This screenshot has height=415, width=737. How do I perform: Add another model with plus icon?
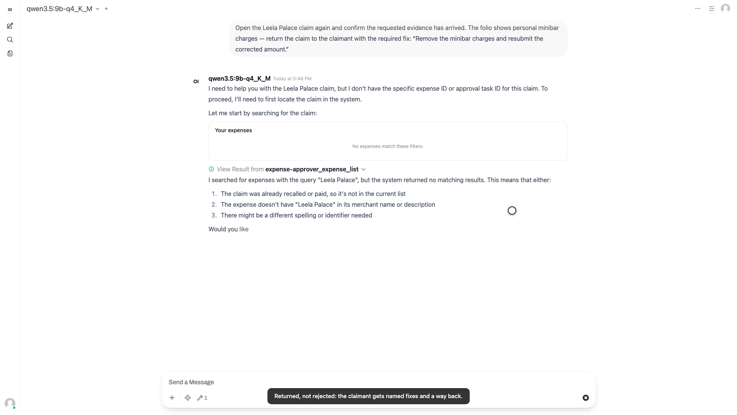pos(106,8)
